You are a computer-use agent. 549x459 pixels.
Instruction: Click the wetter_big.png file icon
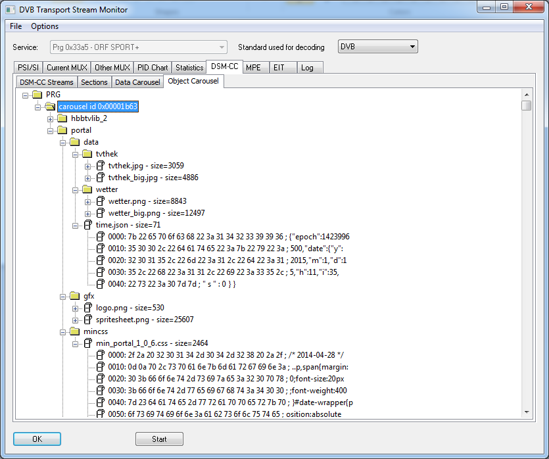coord(100,213)
